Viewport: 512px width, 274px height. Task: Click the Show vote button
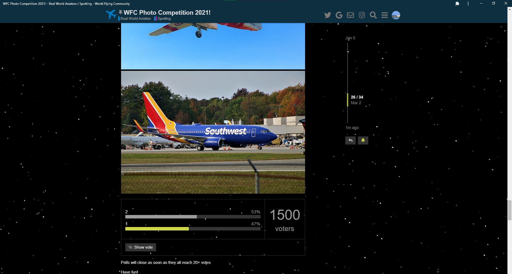coord(141,247)
